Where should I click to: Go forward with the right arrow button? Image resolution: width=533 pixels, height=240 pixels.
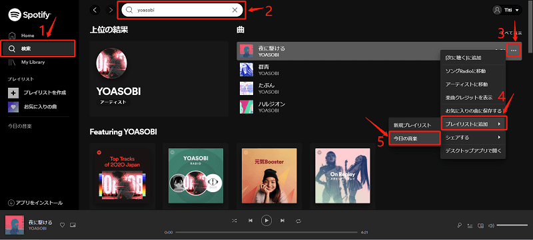pos(111,10)
